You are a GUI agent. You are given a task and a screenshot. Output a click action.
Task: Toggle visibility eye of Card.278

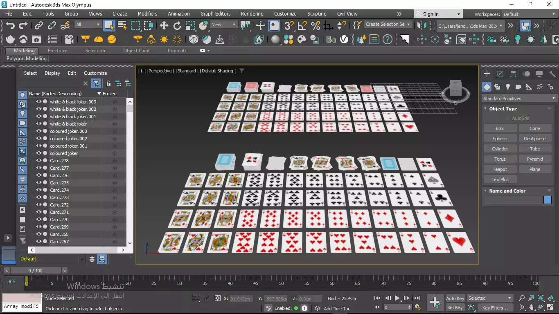pos(39,161)
